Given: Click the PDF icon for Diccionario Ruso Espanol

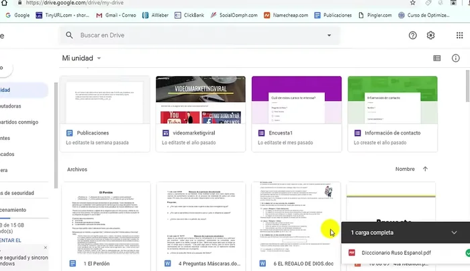Looking at the screenshot, I should pos(351,253).
